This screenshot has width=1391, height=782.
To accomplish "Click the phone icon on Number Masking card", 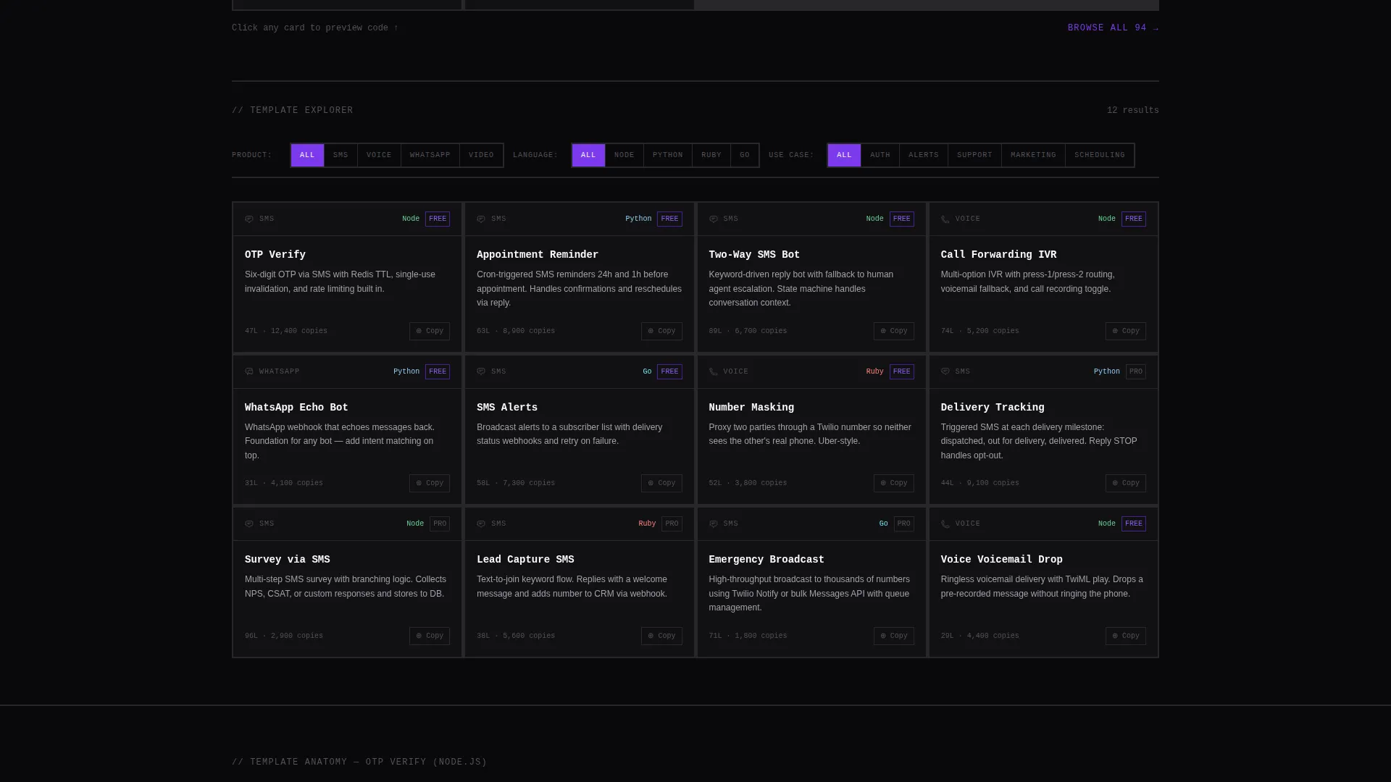I will [714, 371].
